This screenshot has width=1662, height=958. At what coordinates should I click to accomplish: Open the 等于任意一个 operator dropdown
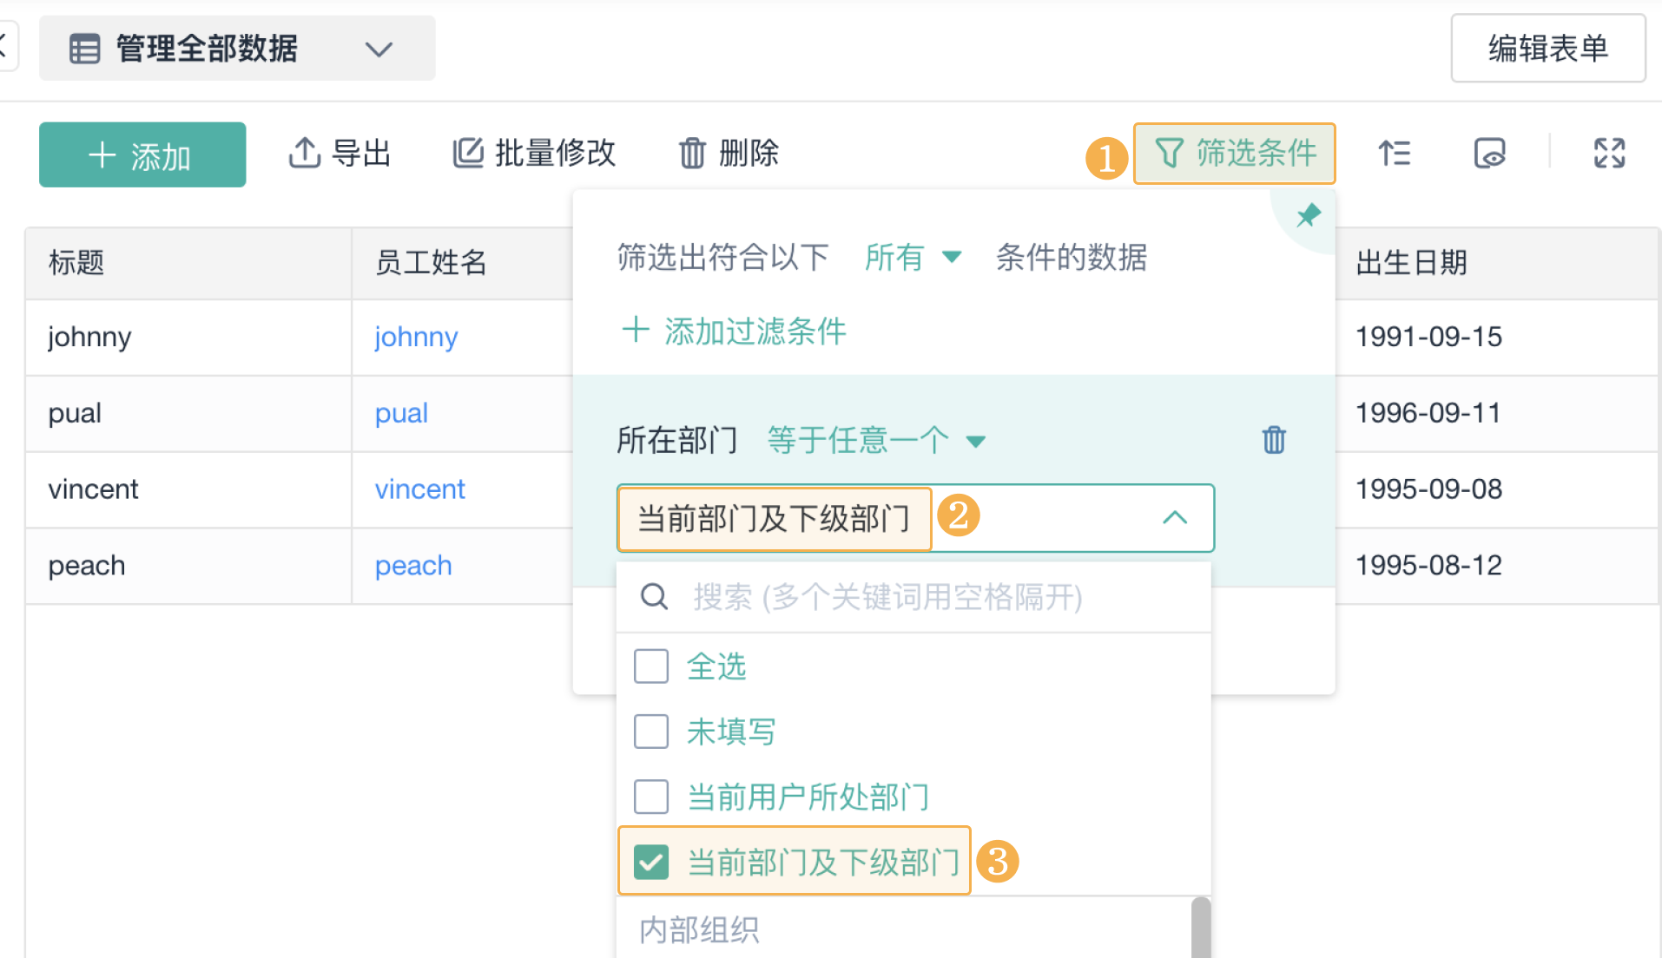[x=875, y=440]
